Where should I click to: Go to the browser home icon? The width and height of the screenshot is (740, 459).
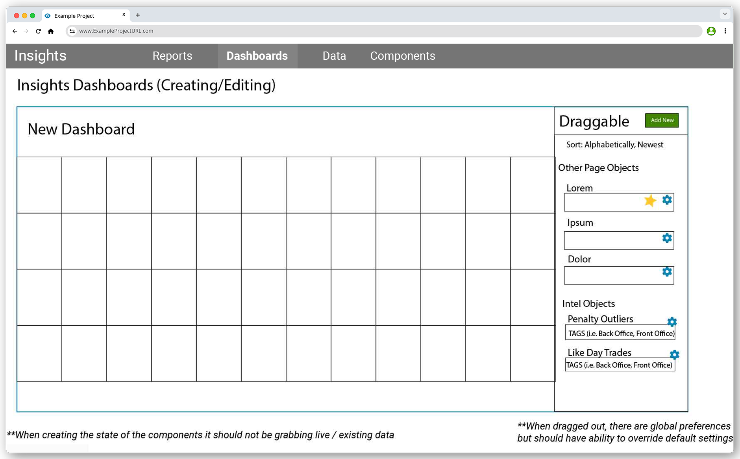pos(51,31)
